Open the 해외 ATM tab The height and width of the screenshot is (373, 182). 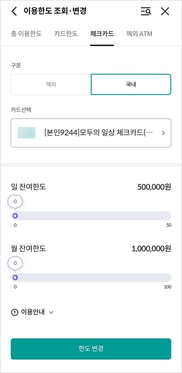tap(139, 34)
